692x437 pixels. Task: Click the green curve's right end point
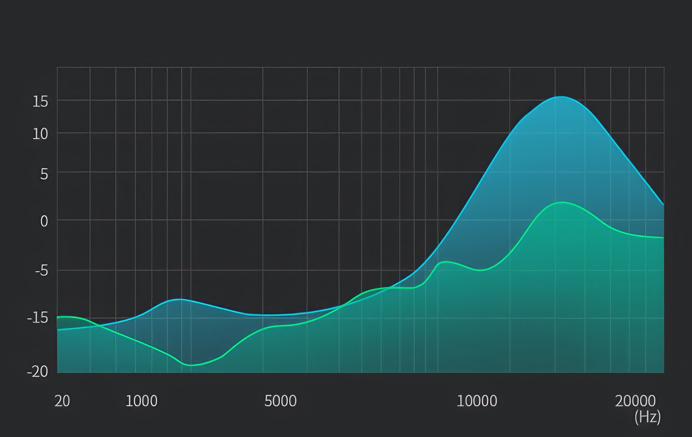(663, 238)
